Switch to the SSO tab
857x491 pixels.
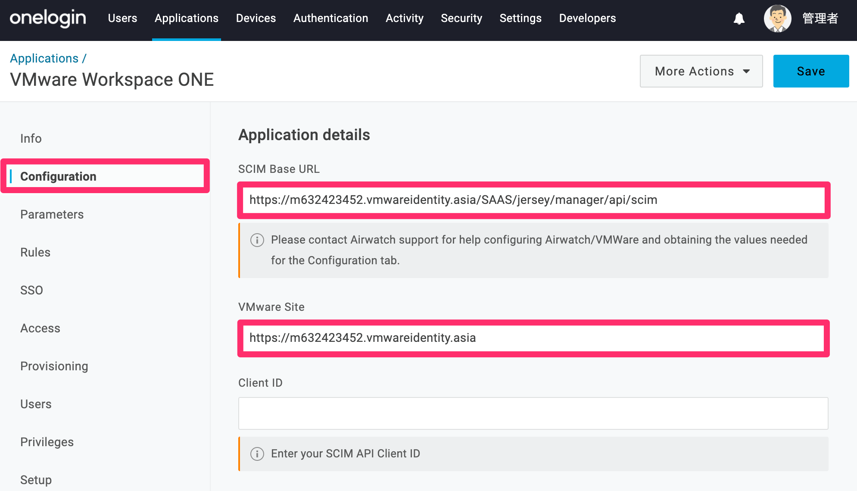coord(32,290)
